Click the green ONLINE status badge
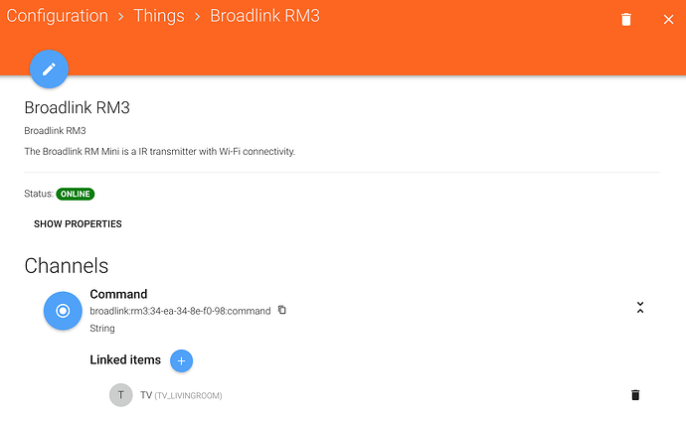Viewport: 686px width, 421px height. point(76,194)
